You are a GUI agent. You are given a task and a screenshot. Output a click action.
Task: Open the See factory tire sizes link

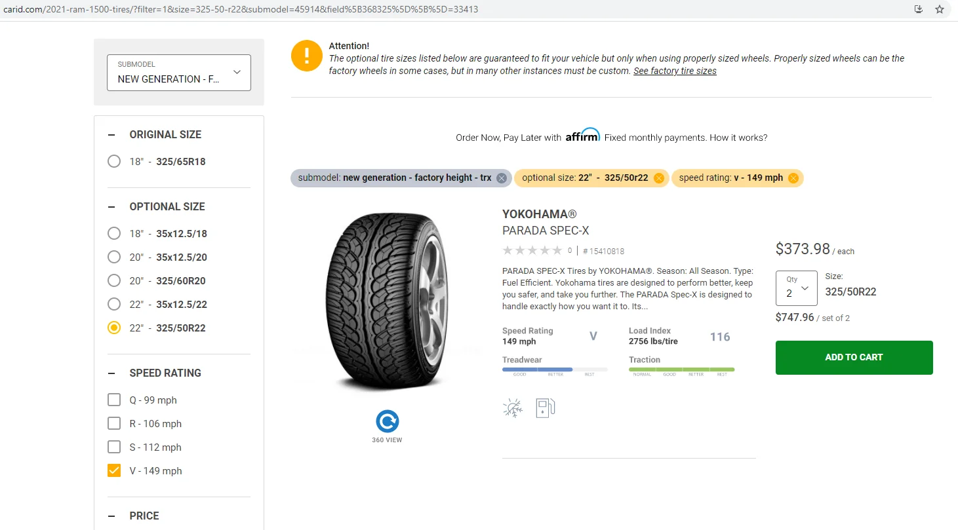[x=675, y=71]
